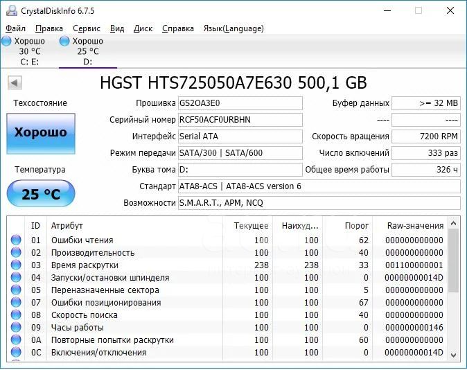The width and height of the screenshot is (467, 370).
Task: Click status orb for attribute 03 Время раскрутки
Action: (16, 265)
